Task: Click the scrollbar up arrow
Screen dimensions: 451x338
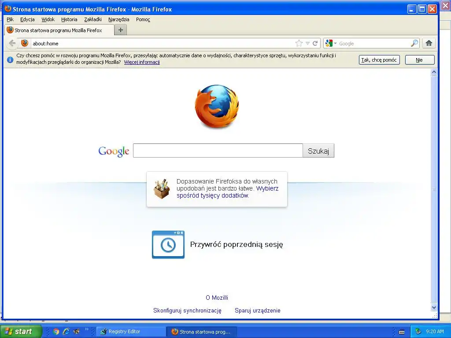Action: [x=434, y=72]
